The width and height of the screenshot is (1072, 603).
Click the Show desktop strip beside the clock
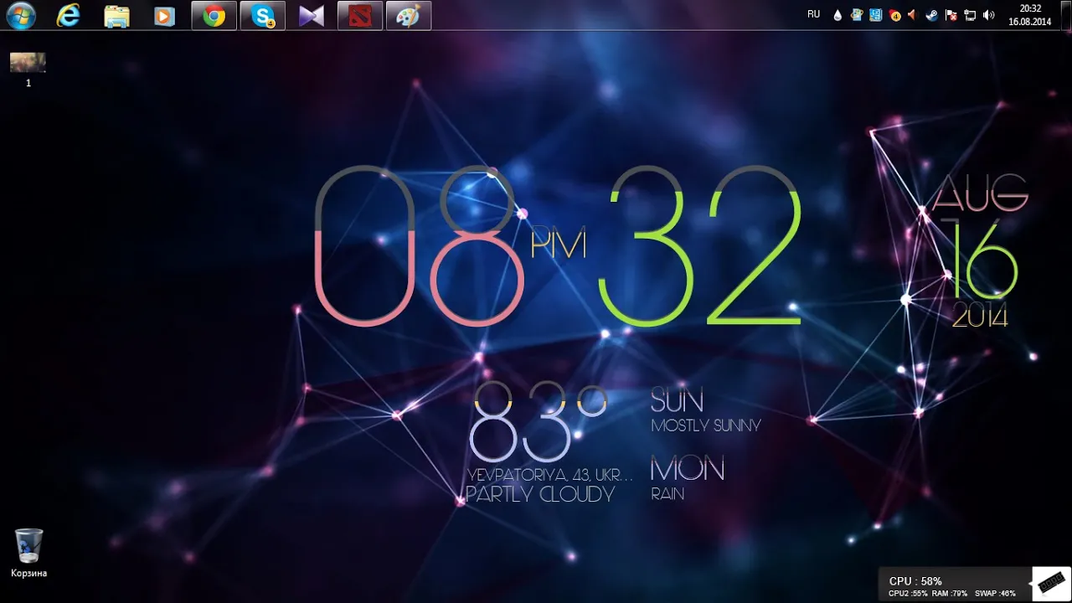pos(1065,15)
